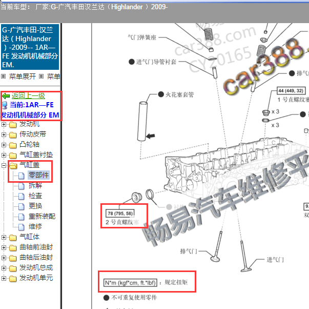Click the 凸轮轴 folder icon

click(13, 145)
